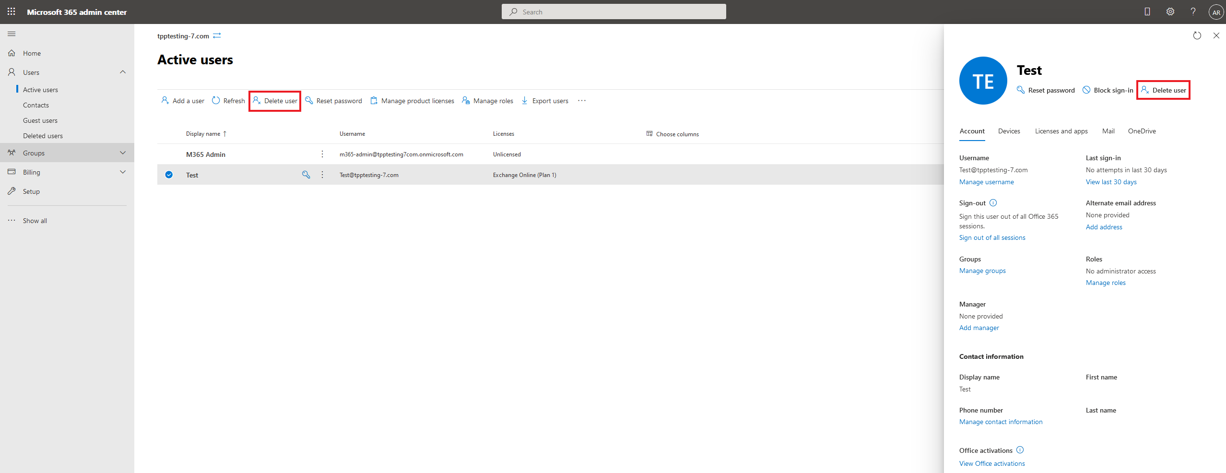The width and height of the screenshot is (1226, 473).
Task: Switch to the Devices tab in the user panel
Action: coord(1009,131)
